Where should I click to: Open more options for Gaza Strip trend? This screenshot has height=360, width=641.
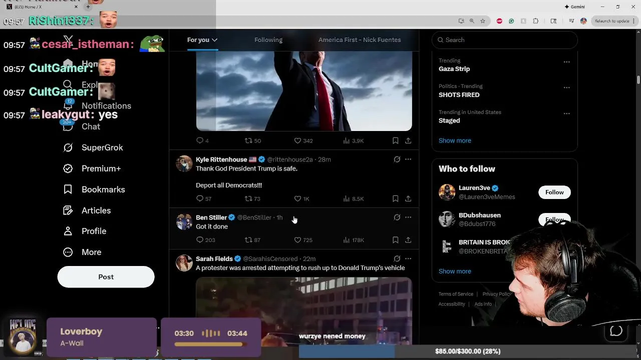566,62
